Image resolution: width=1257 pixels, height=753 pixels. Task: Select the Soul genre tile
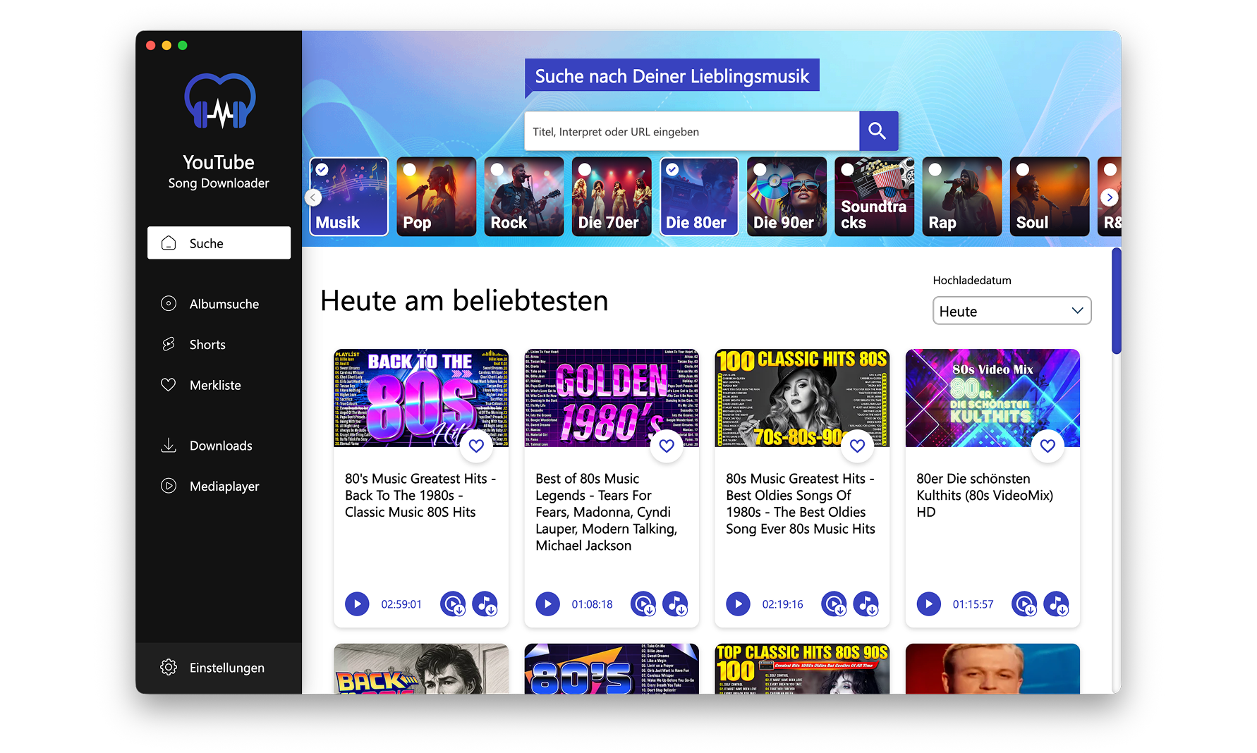coord(1049,197)
